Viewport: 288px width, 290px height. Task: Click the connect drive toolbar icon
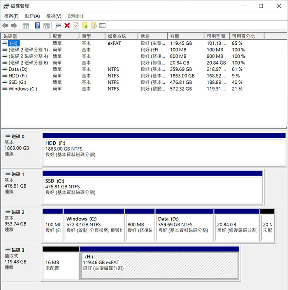pyautogui.click(x=58, y=26)
